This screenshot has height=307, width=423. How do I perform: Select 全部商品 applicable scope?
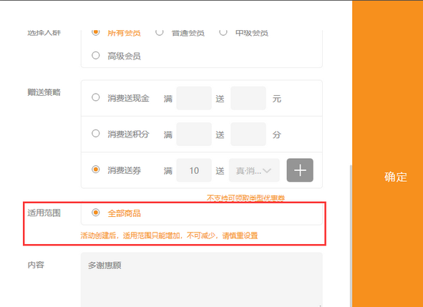95,213
